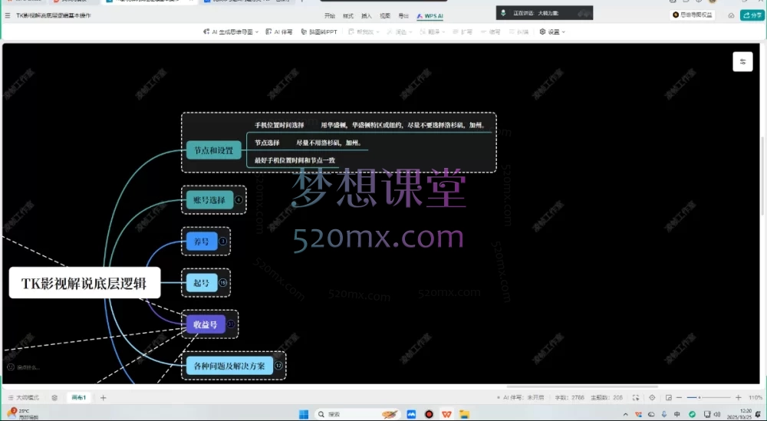Click the 字数 word count status
This screenshot has height=421, width=767.
click(569, 397)
